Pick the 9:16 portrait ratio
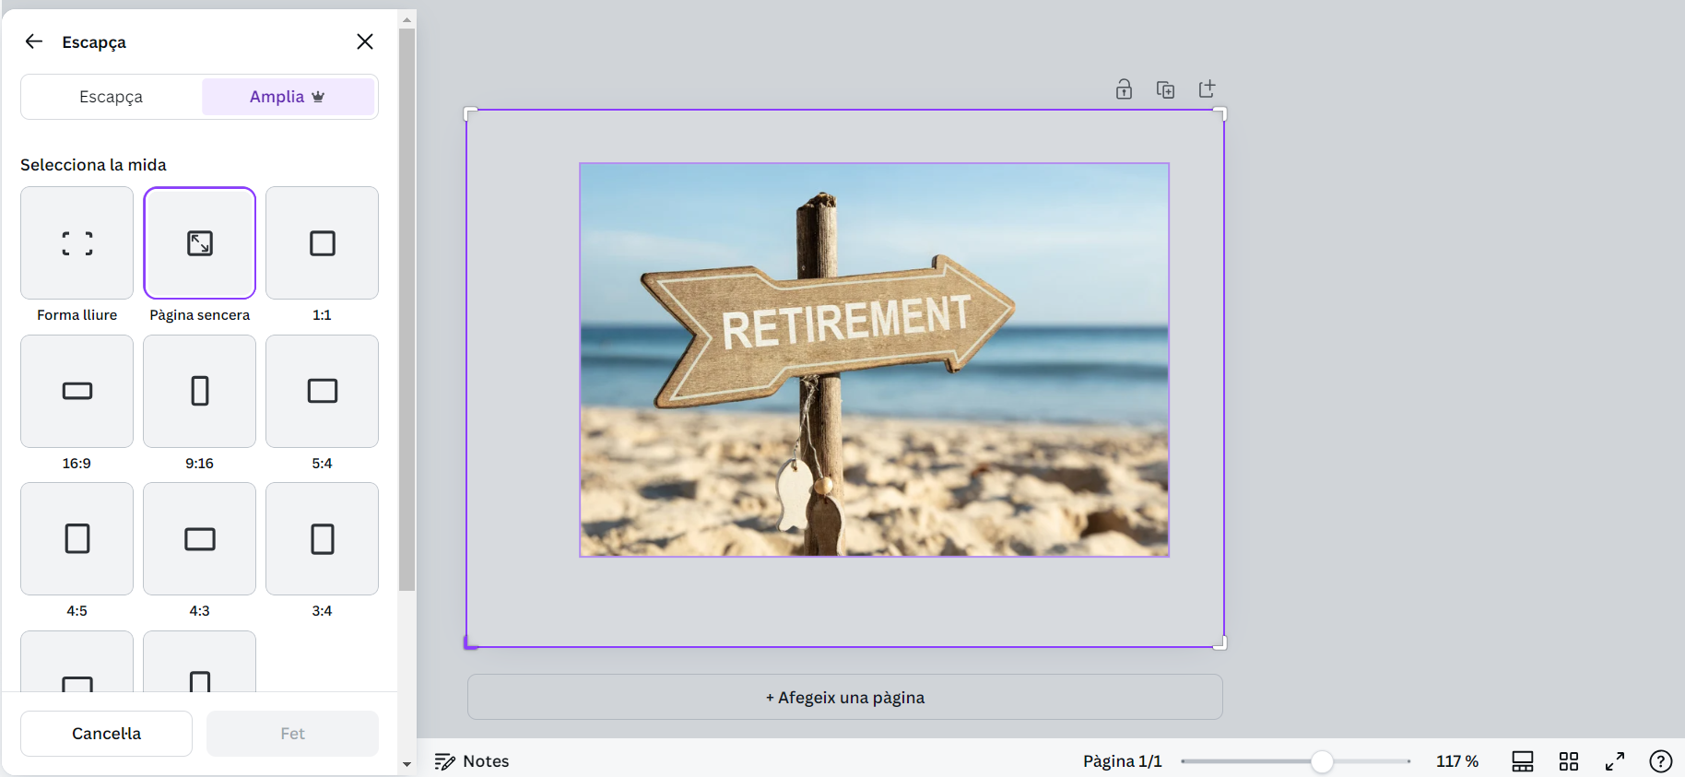This screenshot has height=777, width=1685. point(200,392)
